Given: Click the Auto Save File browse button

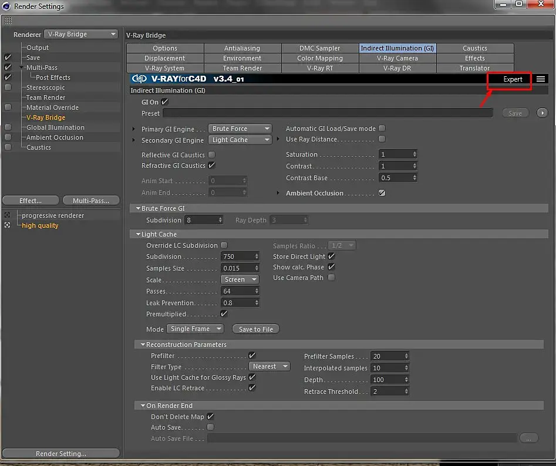Looking at the screenshot, I should coord(528,438).
